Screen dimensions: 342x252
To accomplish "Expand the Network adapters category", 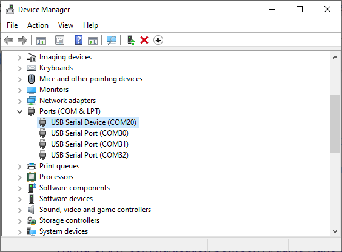I will pyautogui.click(x=19, y=101).
